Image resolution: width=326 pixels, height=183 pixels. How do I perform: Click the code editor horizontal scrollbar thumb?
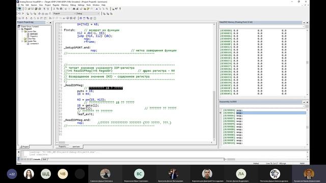tap(61, 142)
